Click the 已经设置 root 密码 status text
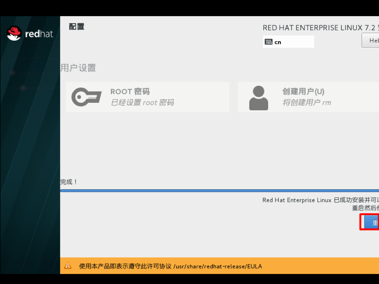 142,102
